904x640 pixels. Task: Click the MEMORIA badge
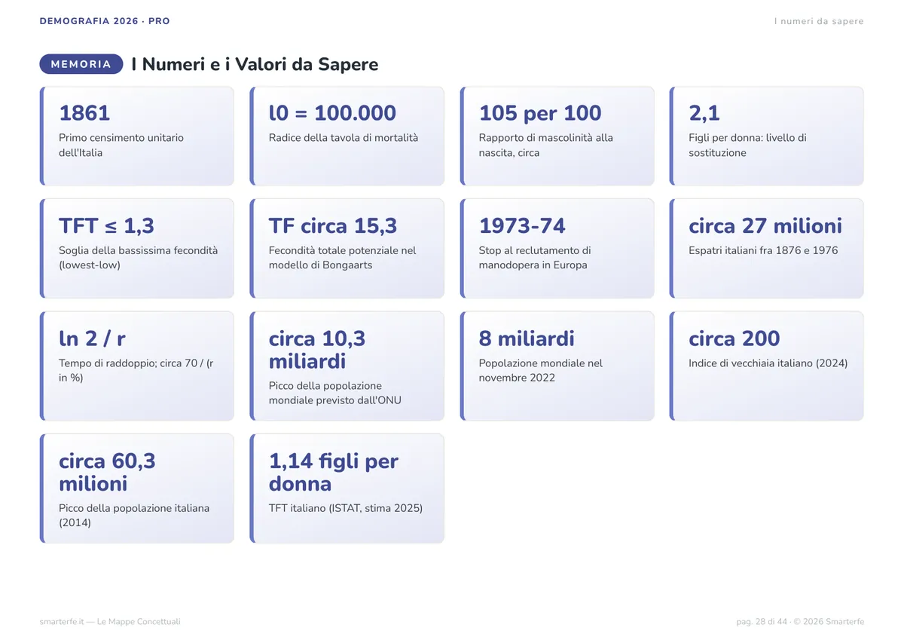pos(81,64)
